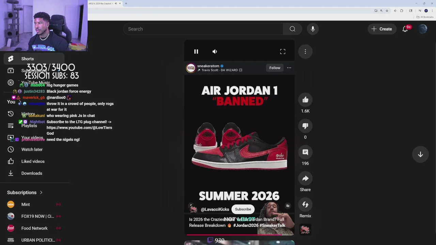
Task: Open the Short's three-dot more options menu
Action: (305, 51)
